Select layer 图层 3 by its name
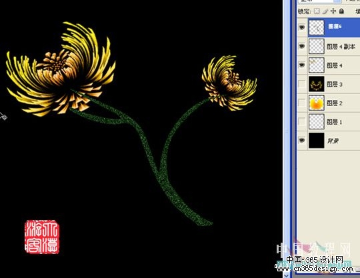Screen dimensions: 360x278 point(334,84)
